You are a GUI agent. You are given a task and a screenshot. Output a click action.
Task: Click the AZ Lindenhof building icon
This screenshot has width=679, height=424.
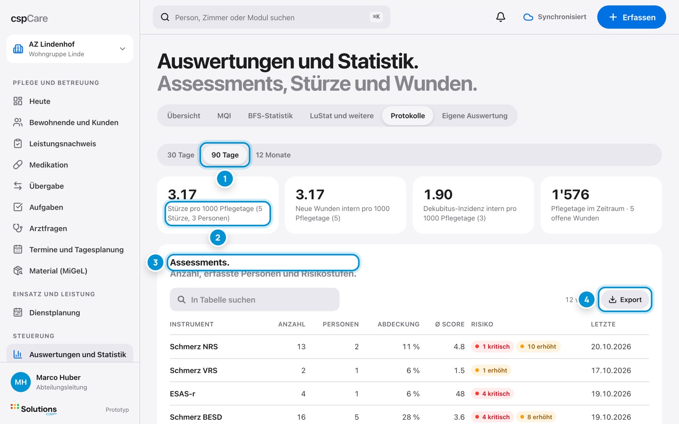(18, 49)
